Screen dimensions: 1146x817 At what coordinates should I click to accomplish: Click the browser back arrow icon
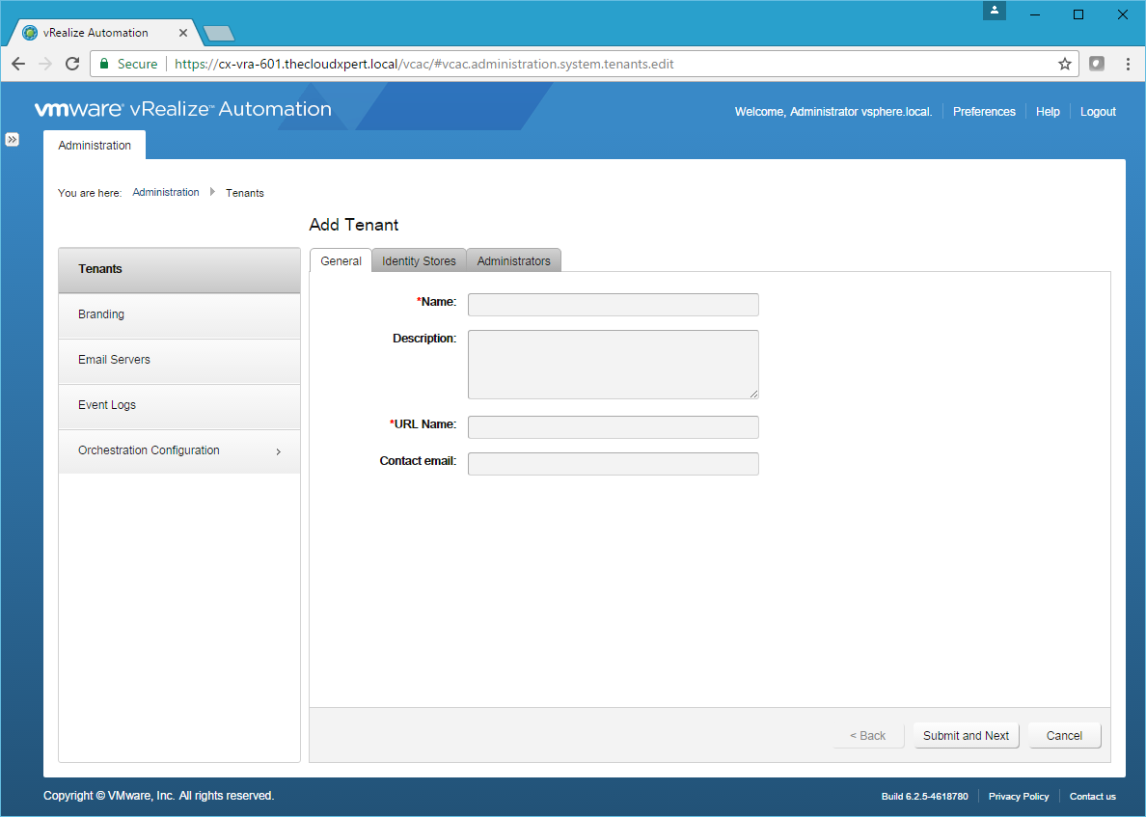pyautogui.click(x=18, y=64)
